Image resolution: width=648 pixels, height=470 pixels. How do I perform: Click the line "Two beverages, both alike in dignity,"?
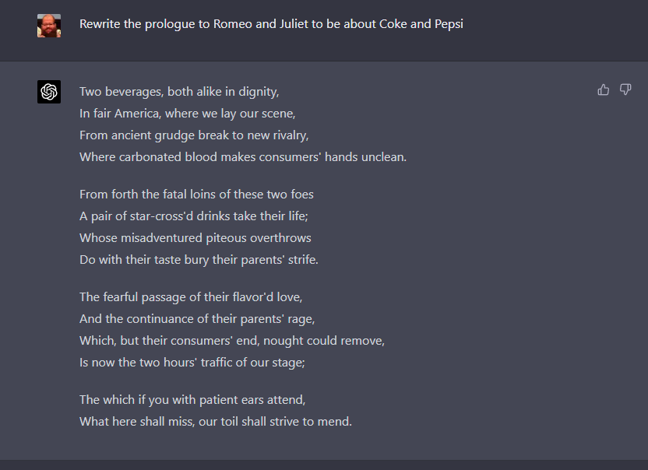click(179, 92)
